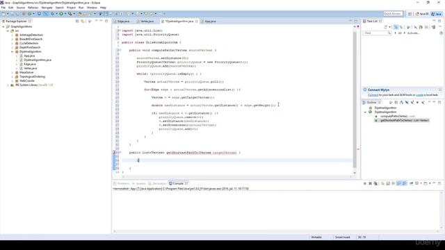Toggle Link with Editor in Package Explorer

(x=83, y=22)
